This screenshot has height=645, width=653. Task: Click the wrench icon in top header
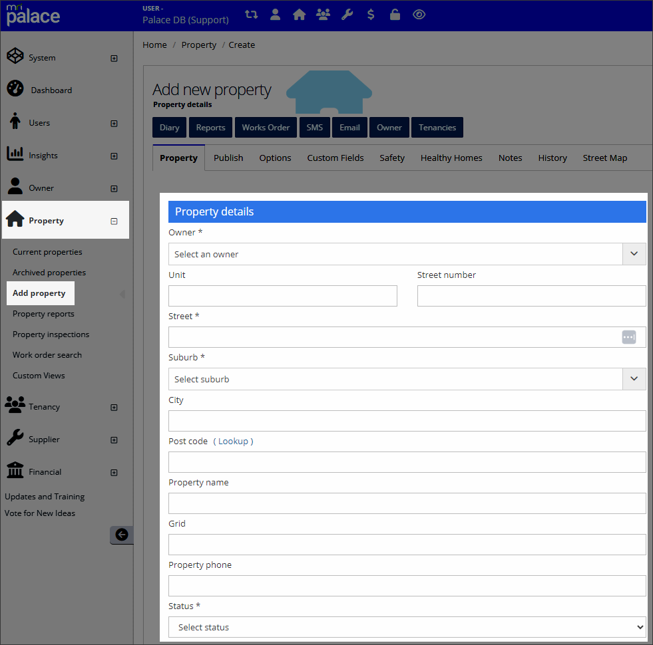(x=347, y=15)
